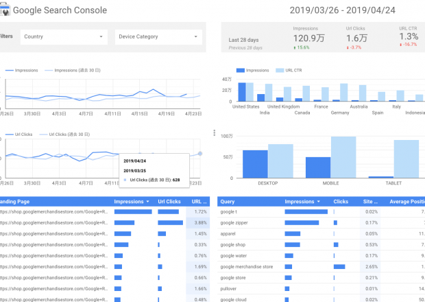Click the Australia country label
Viewport: 425px width, 302px height.
tap(359, 106)
